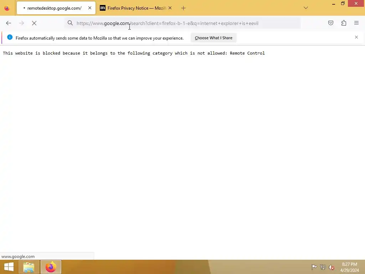Screen dimensions: 365x274
Task: Open the Extensions puzzle icon
Action: tap(344, 23)
